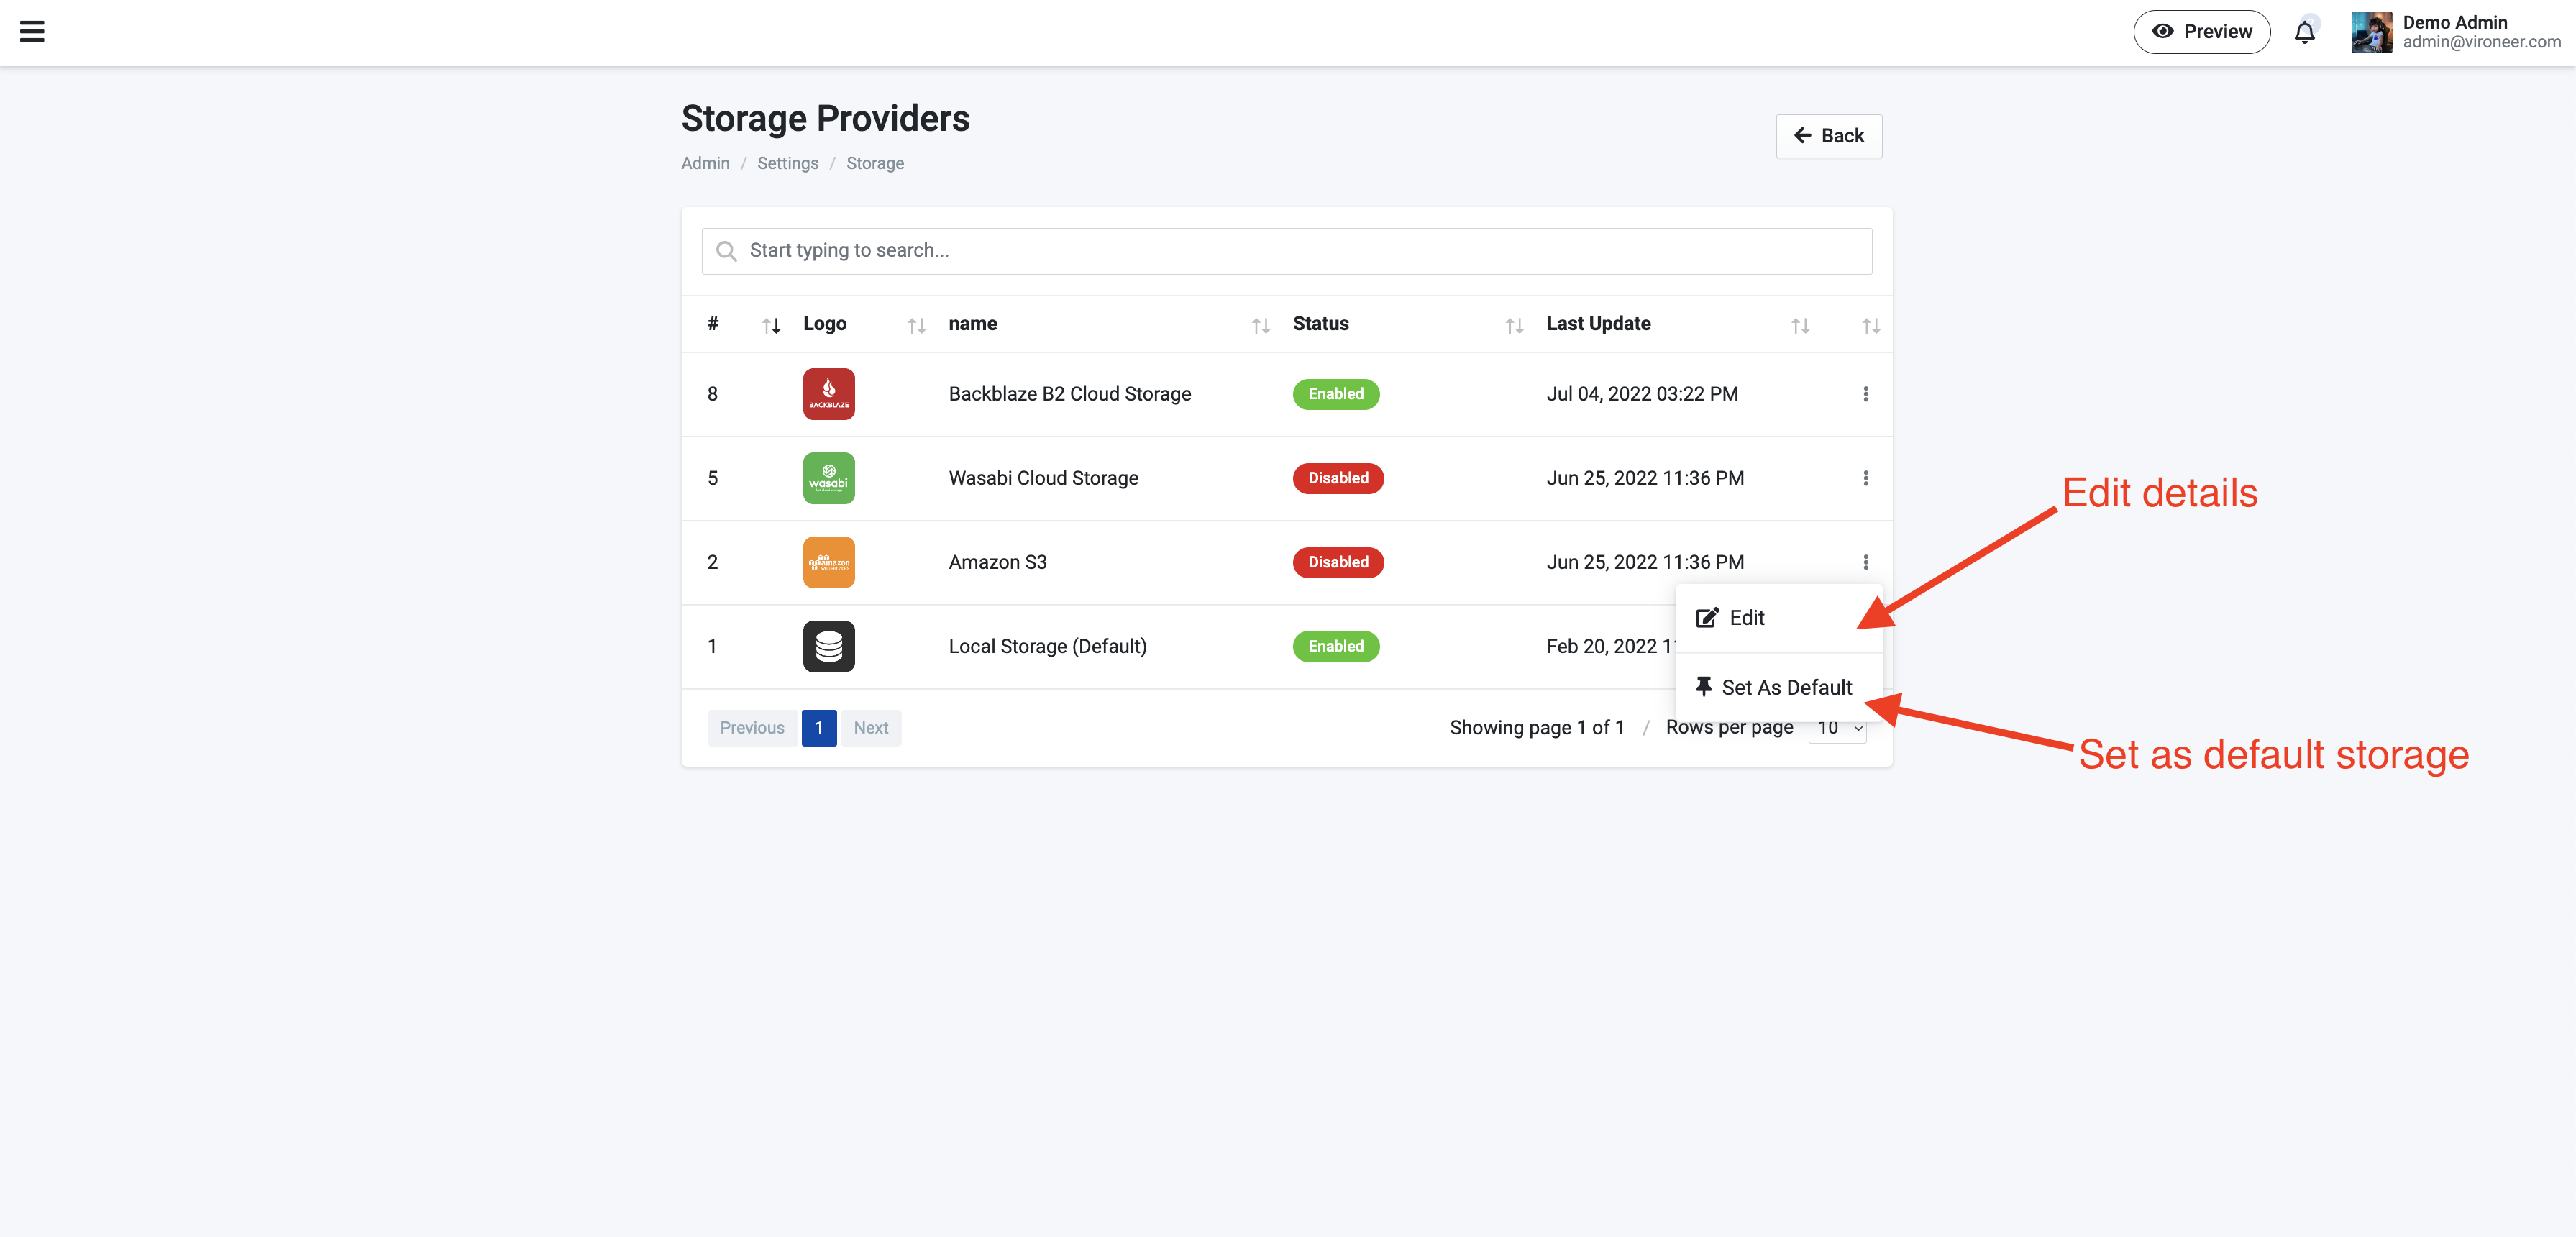Click the Back button

coord(1828,136)
